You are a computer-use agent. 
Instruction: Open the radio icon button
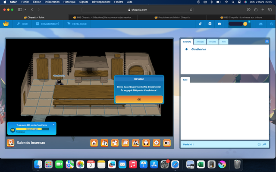click(x=167, y=143)
